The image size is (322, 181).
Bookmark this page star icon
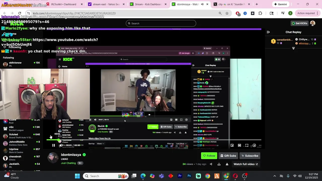click(227, 13)
